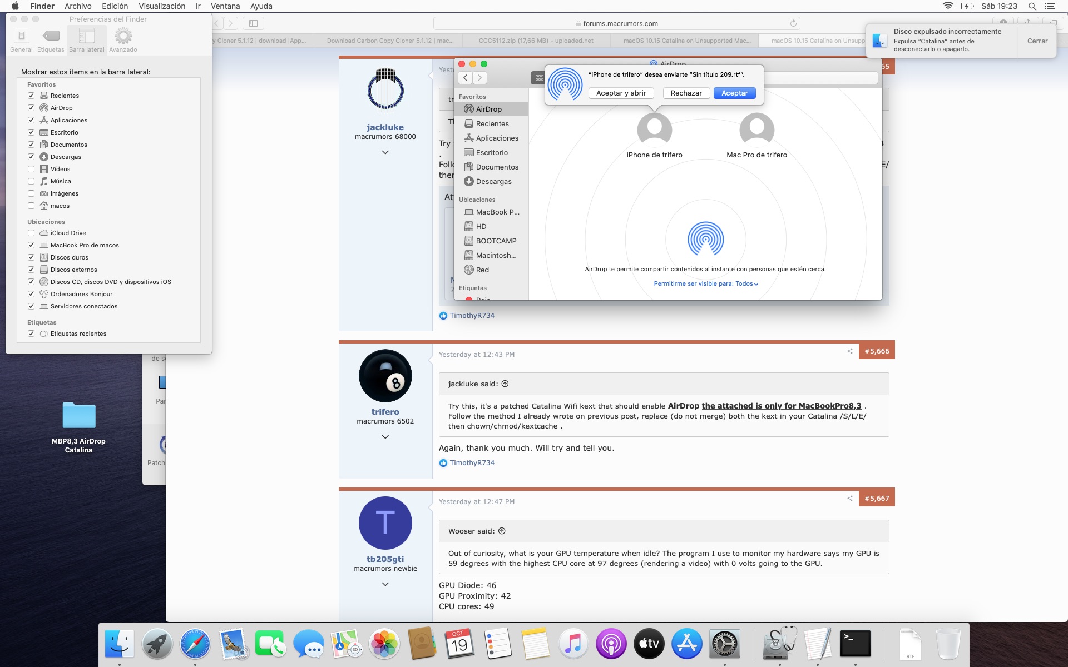Viewport: 1068px width, 667px height.
Task: Switch to Avanzado preferences tab
Action: click(x=123, y=41)
